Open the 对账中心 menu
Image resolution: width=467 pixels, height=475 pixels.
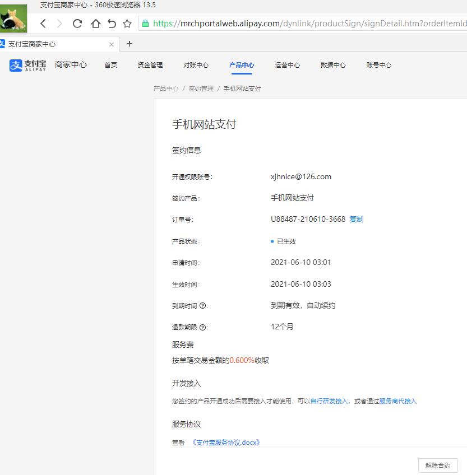pos(196,65)
